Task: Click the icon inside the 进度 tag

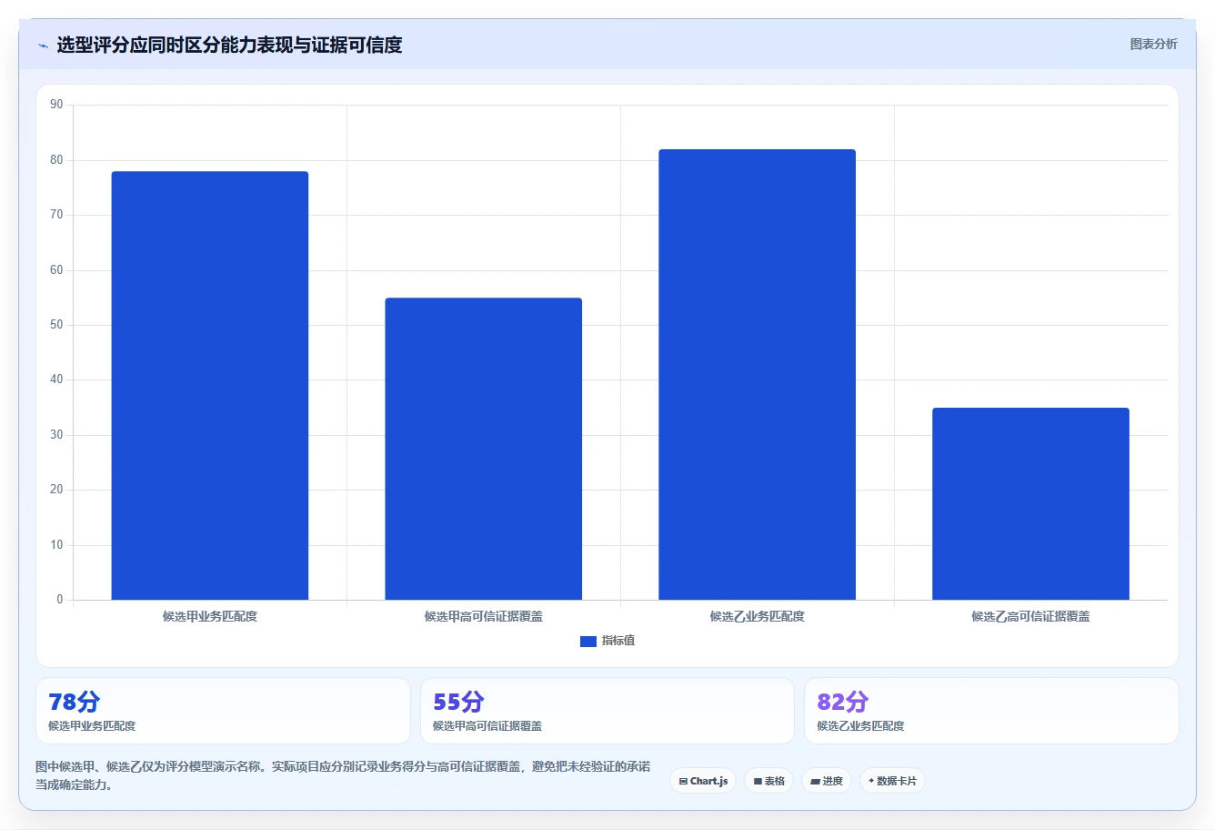Action: coord(816,782)
